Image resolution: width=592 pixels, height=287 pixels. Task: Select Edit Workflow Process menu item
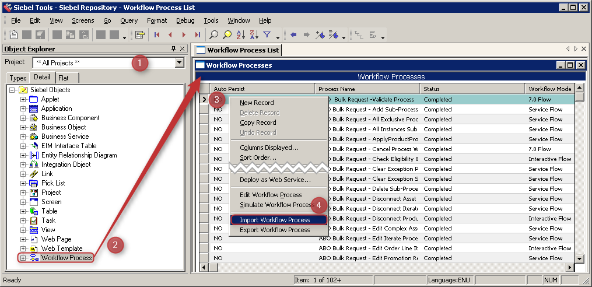pyautogui.click(x=279, y=195)
